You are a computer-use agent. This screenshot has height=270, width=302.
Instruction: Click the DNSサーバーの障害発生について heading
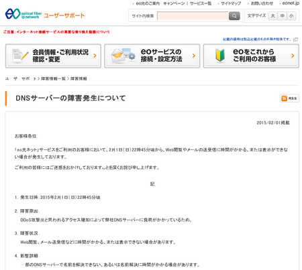[70, 98]
